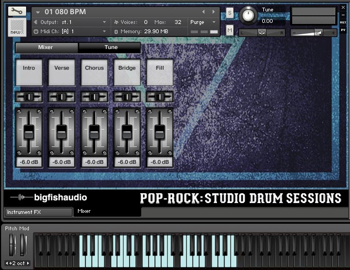Viewport: 350px width, 270px height.
Task: Select the bottom Mixer tab
Action: (107, 212)
